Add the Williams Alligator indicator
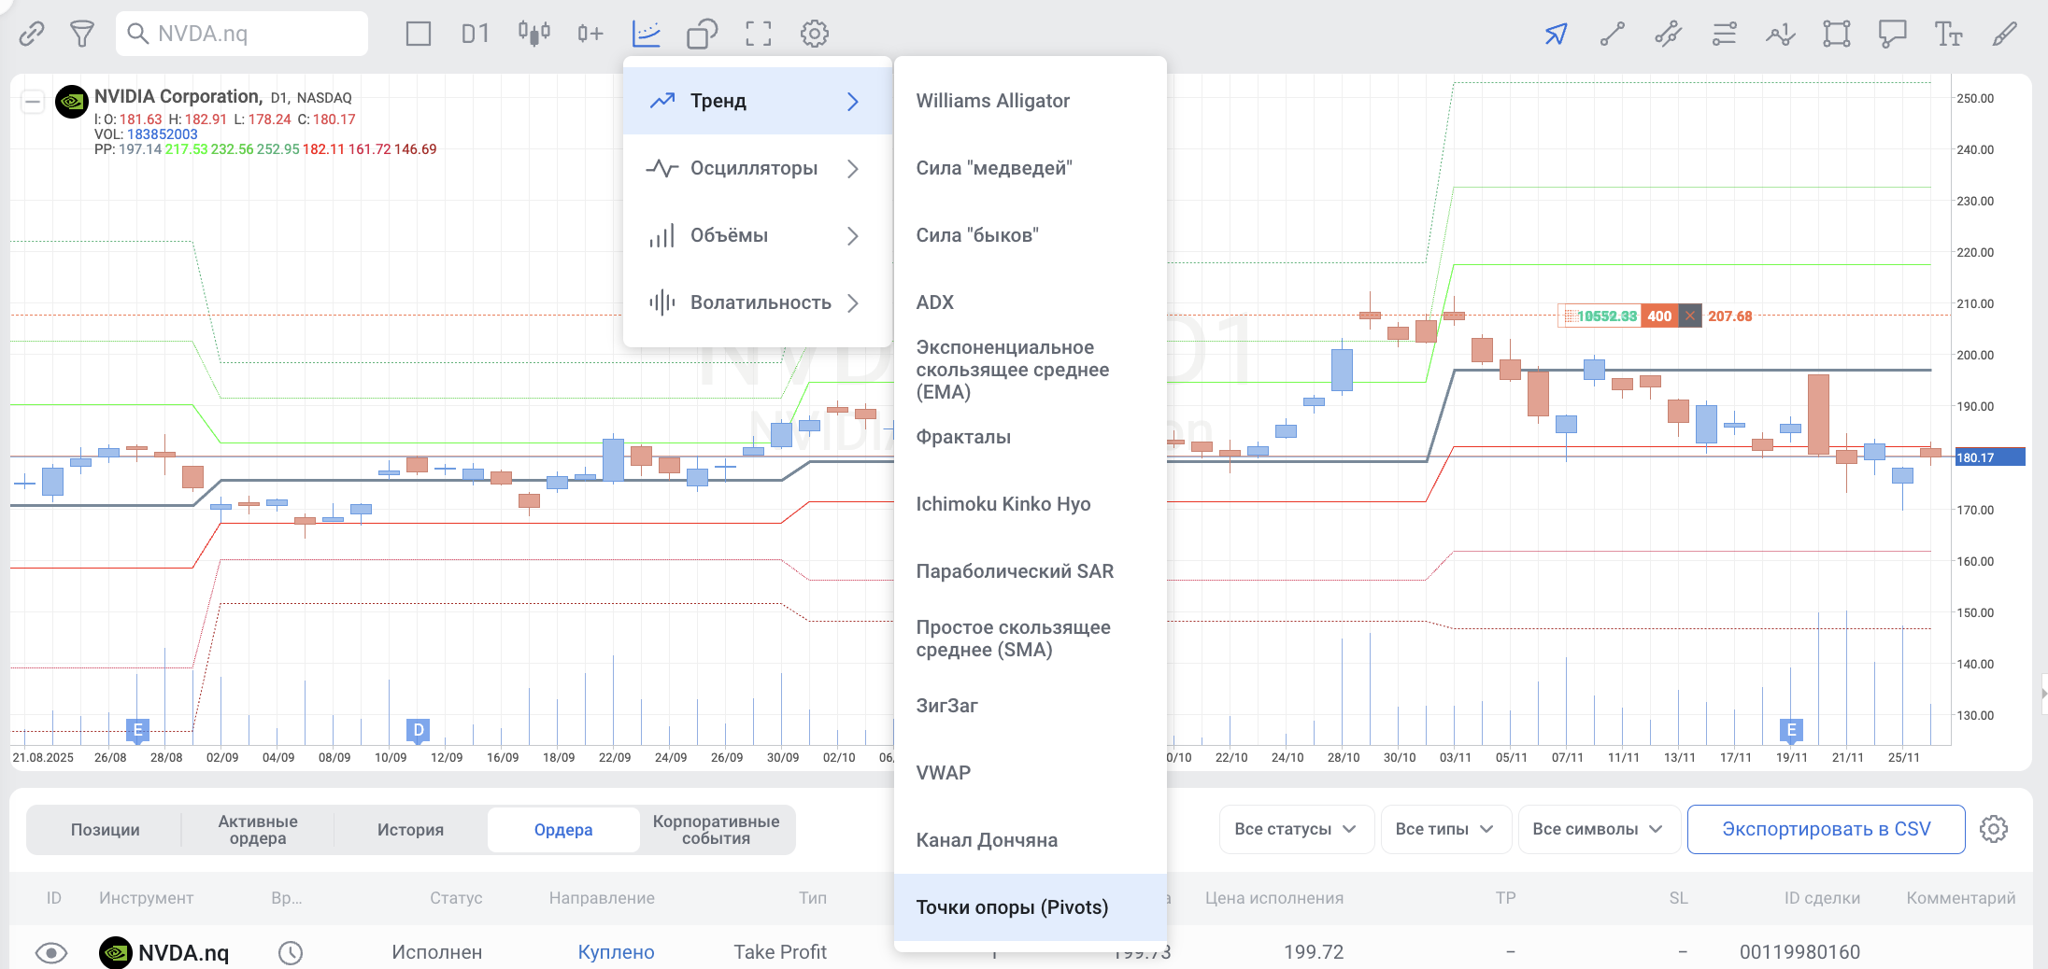Image resolution: width=2048 pixels, height=969 pixels. pyautogui.click(x=1031, y=101)
